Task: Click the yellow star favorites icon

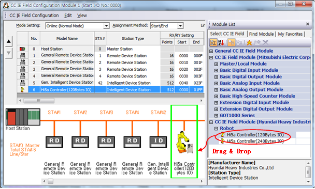Action: pos(249,42)
